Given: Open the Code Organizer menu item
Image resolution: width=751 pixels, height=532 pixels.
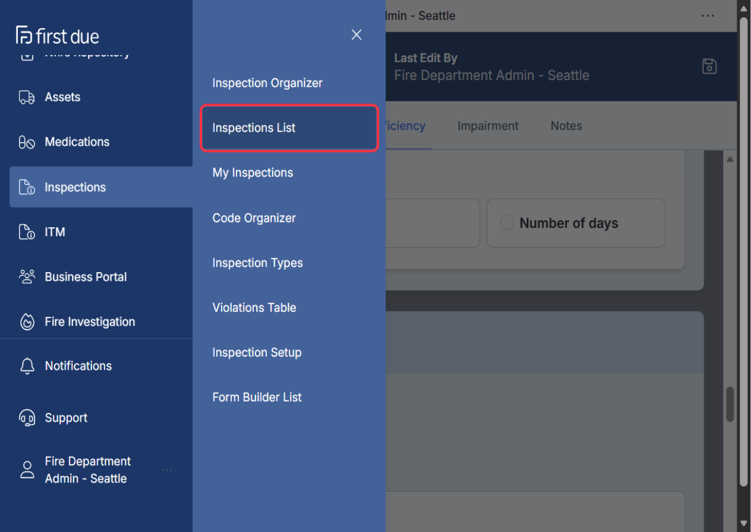Looking at the screenshot, I should point(254,218).
